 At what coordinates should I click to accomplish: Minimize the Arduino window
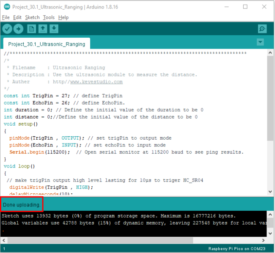coord(227,7)
